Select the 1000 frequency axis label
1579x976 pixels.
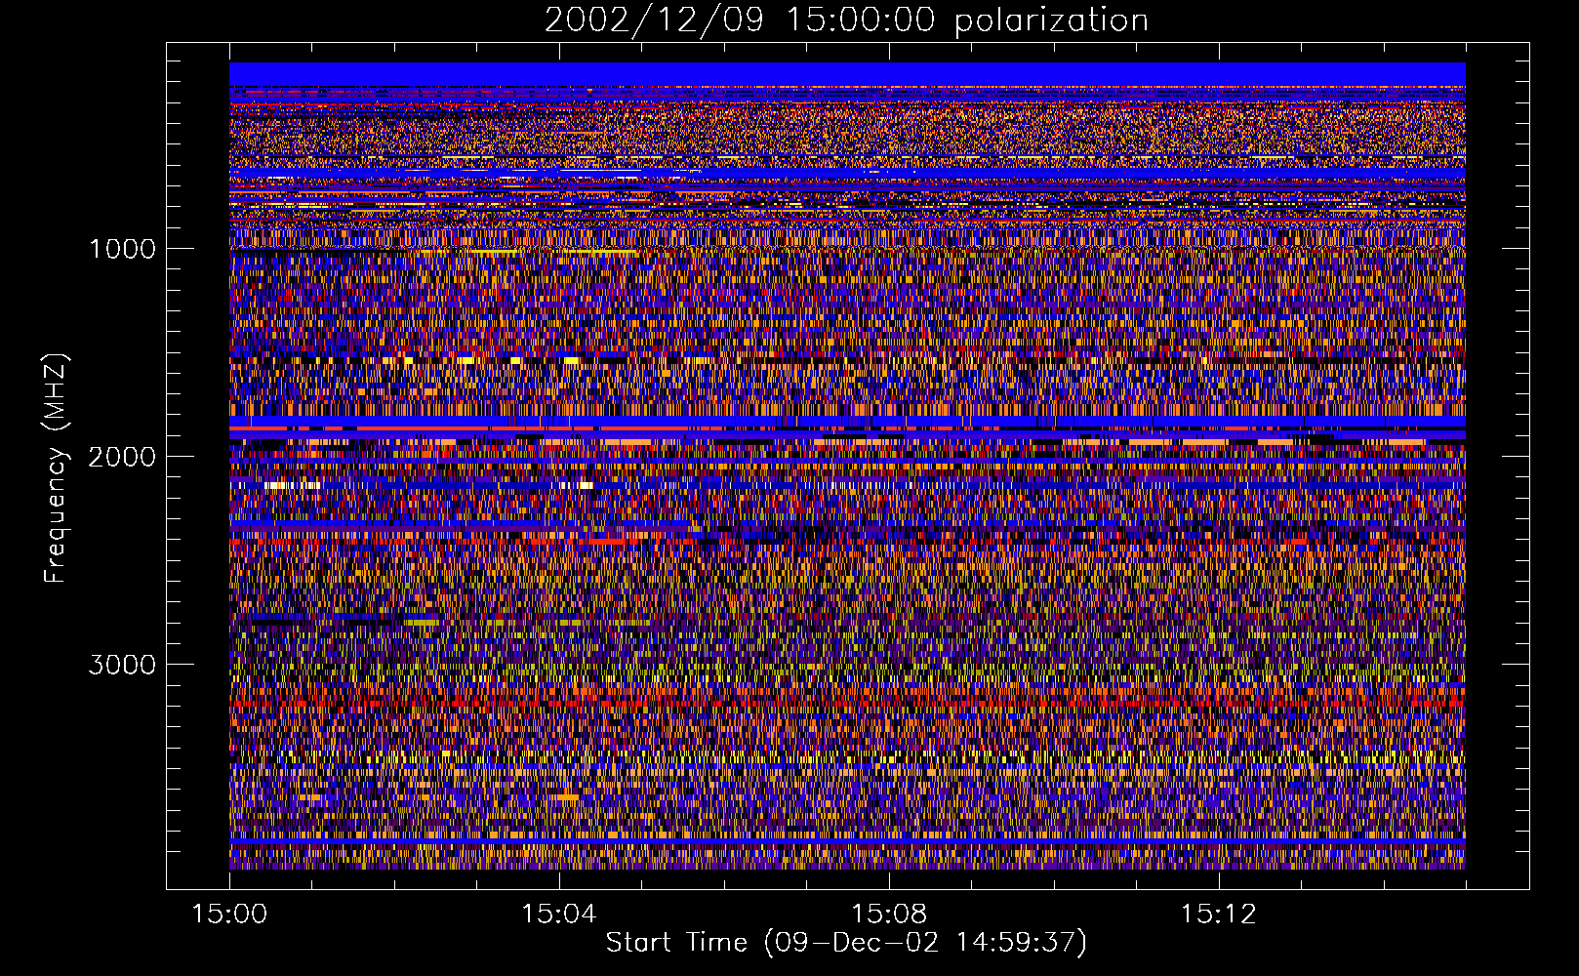click(x=122, y=249)
